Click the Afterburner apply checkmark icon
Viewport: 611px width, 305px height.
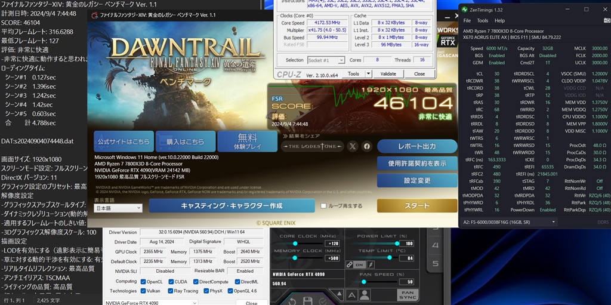point(323,301)
